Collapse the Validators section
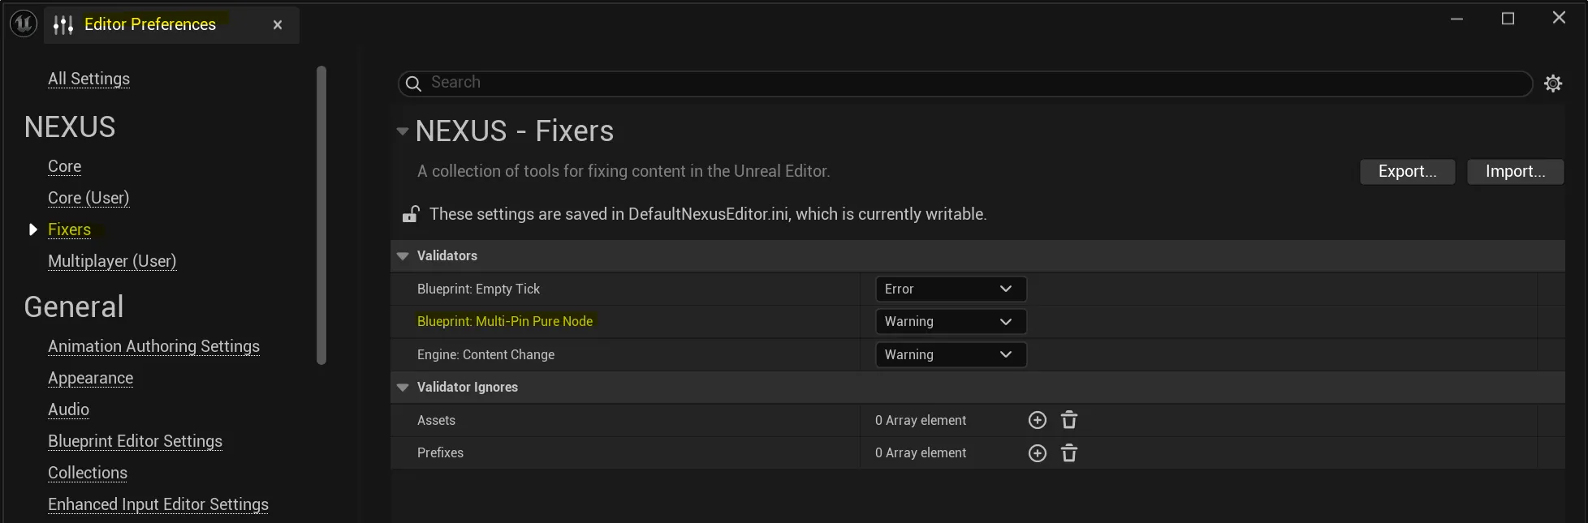This screenshot has width=1588, height=523. [403, 256]
